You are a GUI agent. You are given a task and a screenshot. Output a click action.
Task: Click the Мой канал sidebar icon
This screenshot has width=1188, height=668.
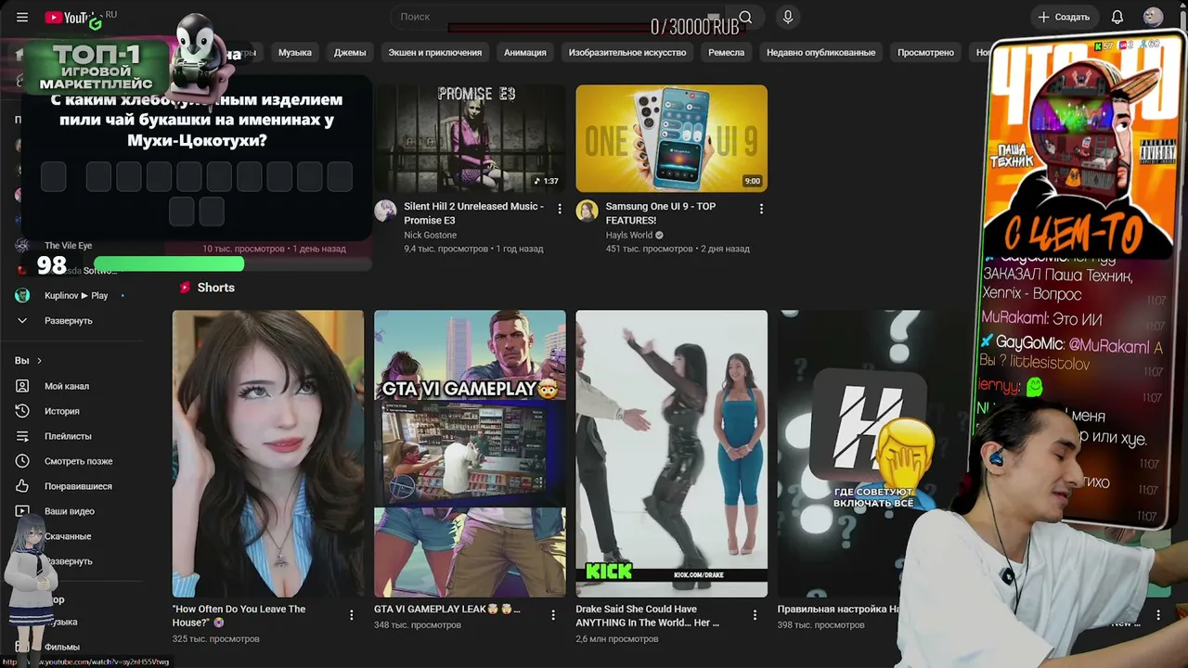click(x=22, y=386)
